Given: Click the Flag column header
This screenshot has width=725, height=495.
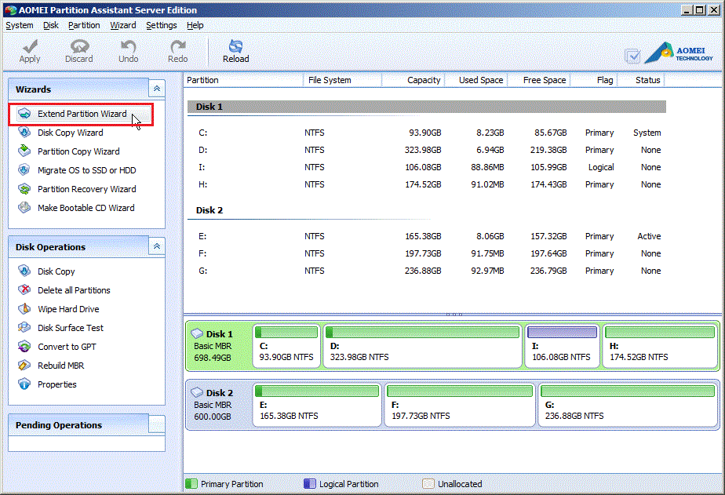Looking at the screenshot, I should pos(594,80).
